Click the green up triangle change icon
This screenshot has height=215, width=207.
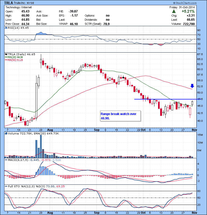click(x=174, y=11)
